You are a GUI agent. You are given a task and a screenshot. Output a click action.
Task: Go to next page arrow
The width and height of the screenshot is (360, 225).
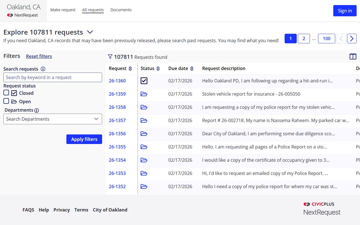click(x=352, y=39)
